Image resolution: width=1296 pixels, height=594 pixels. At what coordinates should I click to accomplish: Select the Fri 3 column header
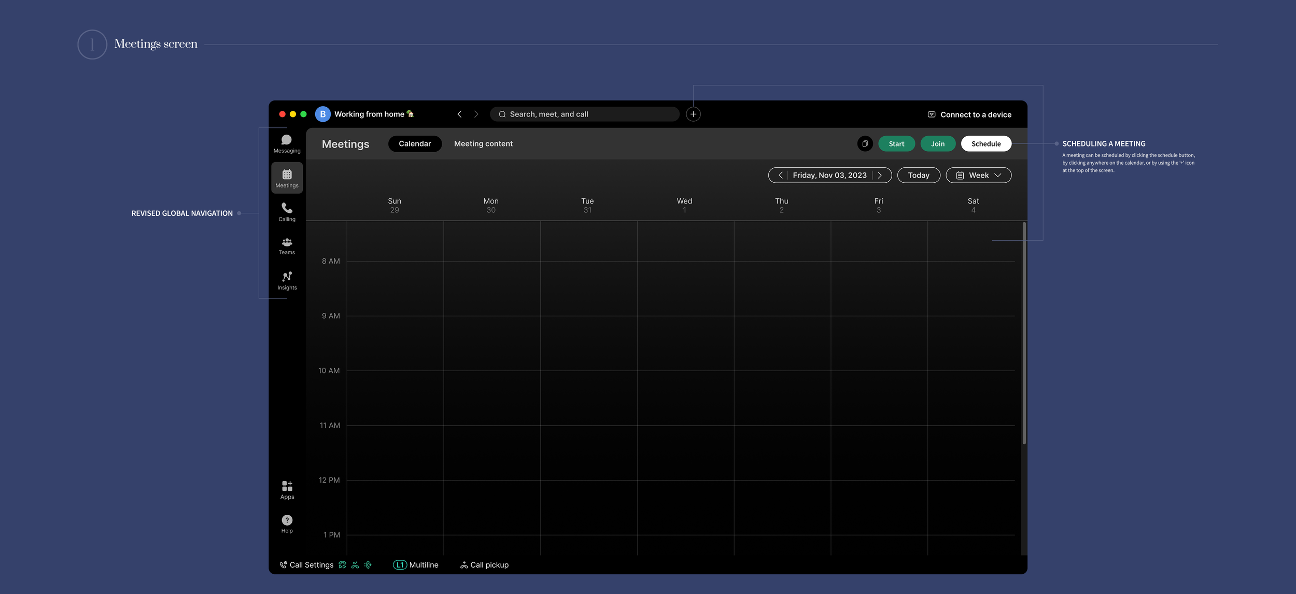tap(878, 205)
